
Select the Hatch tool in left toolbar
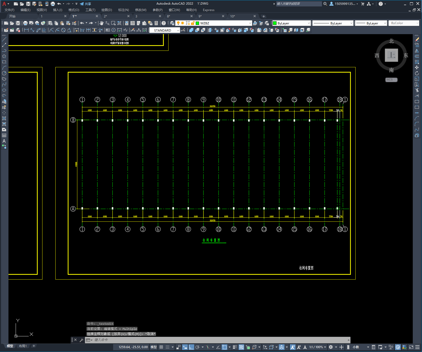[x=4, y=118]
